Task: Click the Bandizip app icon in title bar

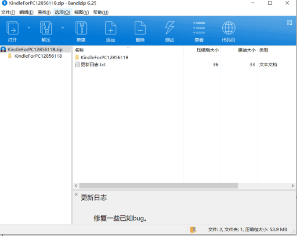Action: coord(4,3)
